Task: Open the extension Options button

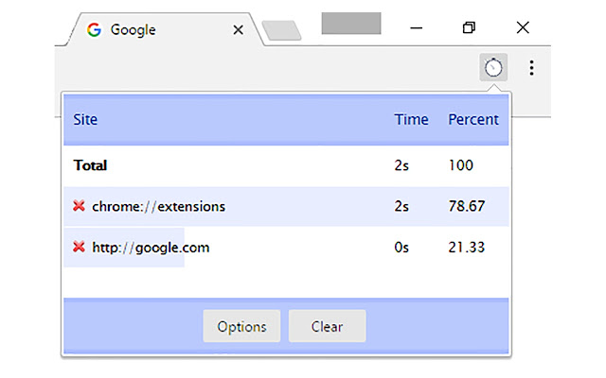Action: coord(241,327)
